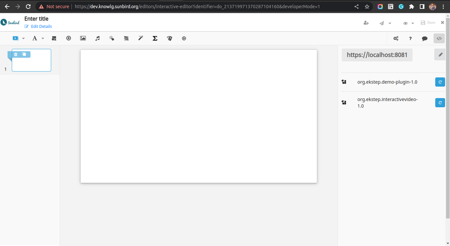Image resolution: width=450 pixels, height=246 pixels.
Task: Add a hotspot with the pointer icon
Action: tap(112, 38)
